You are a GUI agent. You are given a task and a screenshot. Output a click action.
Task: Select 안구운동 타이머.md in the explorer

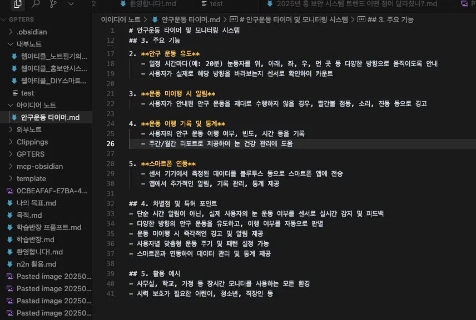coord(50,117)
